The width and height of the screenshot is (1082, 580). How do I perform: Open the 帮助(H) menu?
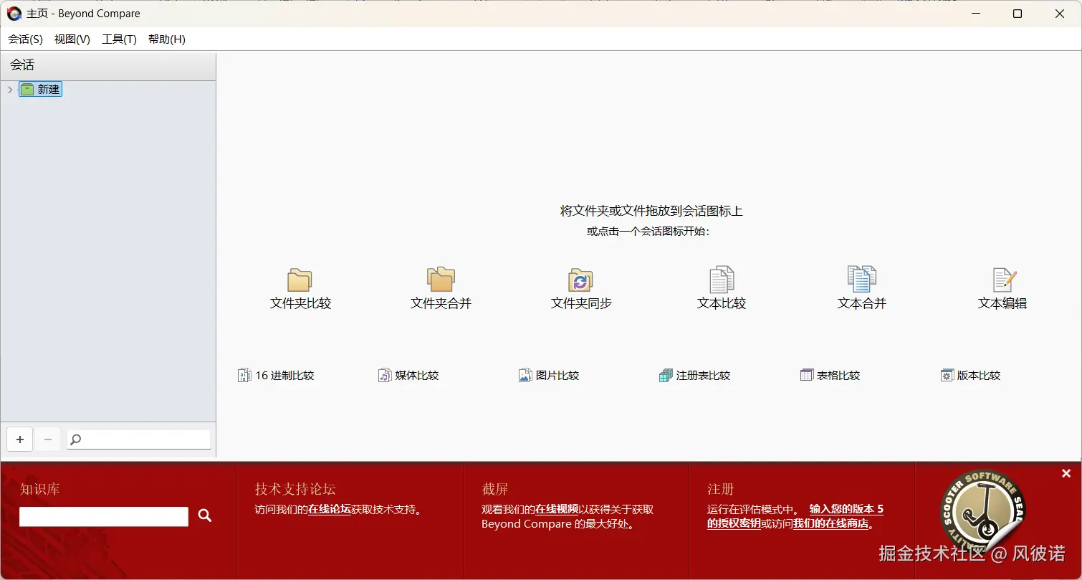(167, 39)
